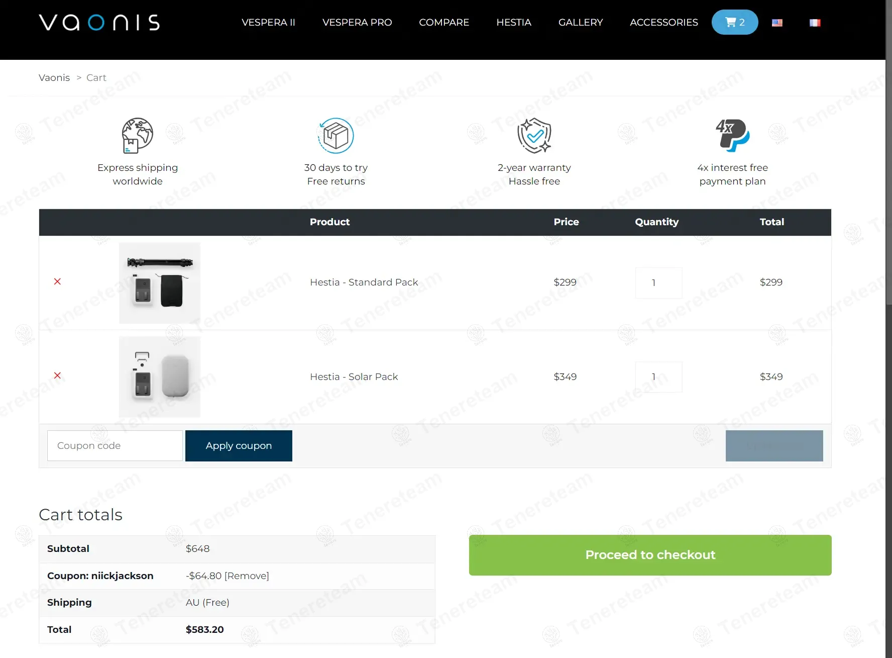Open the Hestia menu item
The image size is (892, 658).
514,22
